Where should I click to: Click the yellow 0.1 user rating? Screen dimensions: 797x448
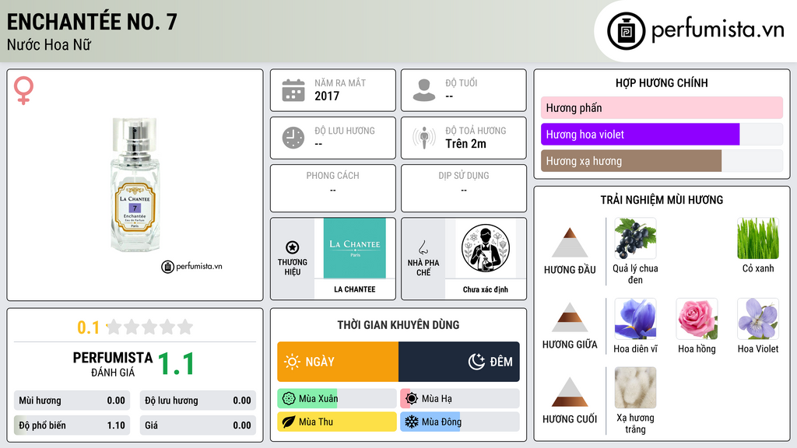pyautogui.click(x=89, y=327)
